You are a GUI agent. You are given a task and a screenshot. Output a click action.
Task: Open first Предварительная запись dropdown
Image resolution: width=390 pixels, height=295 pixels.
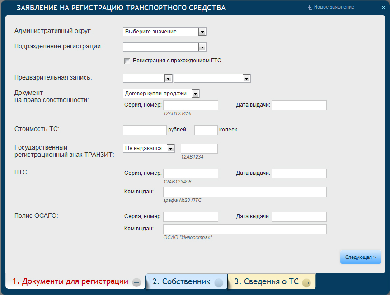[x=168, y=78]
